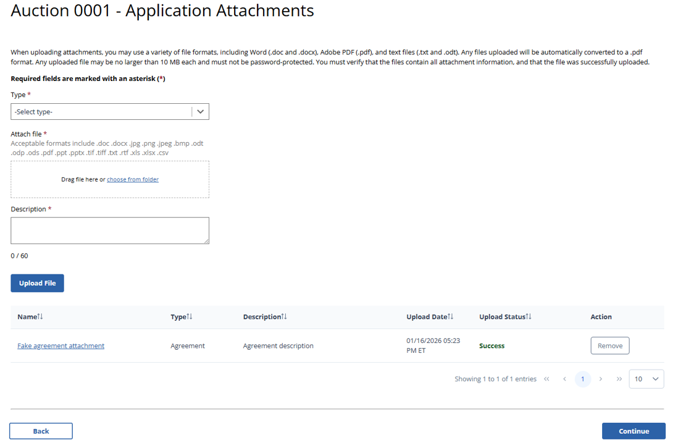The image size is (678, 445).
Task: Sort table by Name column
Action: [x=40, y=316]
